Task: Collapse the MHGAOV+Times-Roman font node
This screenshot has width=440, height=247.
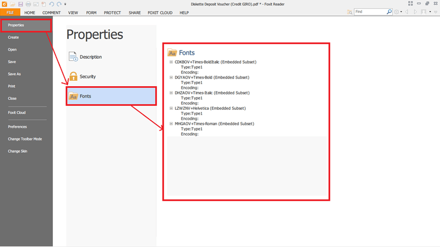Action: (171, 123)
